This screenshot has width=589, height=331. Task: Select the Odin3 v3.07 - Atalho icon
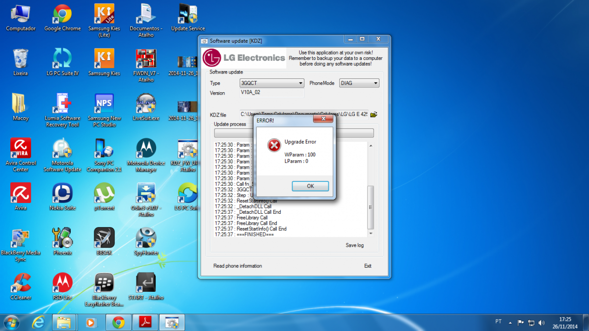146,200
